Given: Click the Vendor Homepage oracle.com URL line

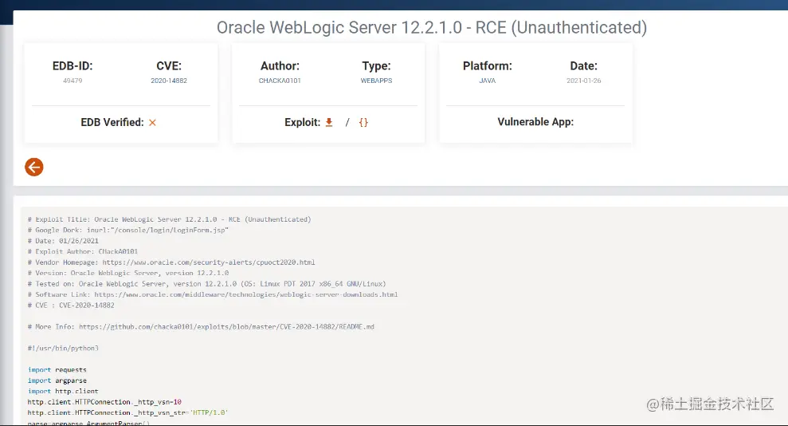Looking at the screenshot, I should pyautogui.click(x=171, y=262).
